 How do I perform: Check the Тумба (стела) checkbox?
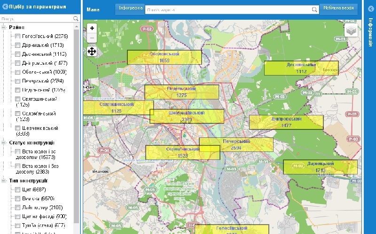click(17, 226)
